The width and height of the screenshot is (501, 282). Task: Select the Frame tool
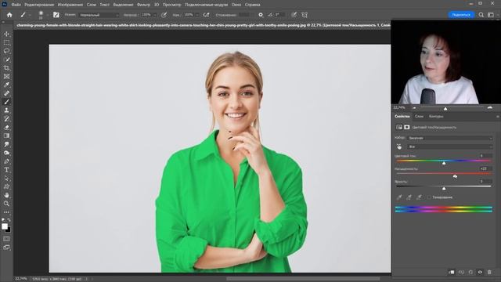pyautogui.click(x=6, y=77)
